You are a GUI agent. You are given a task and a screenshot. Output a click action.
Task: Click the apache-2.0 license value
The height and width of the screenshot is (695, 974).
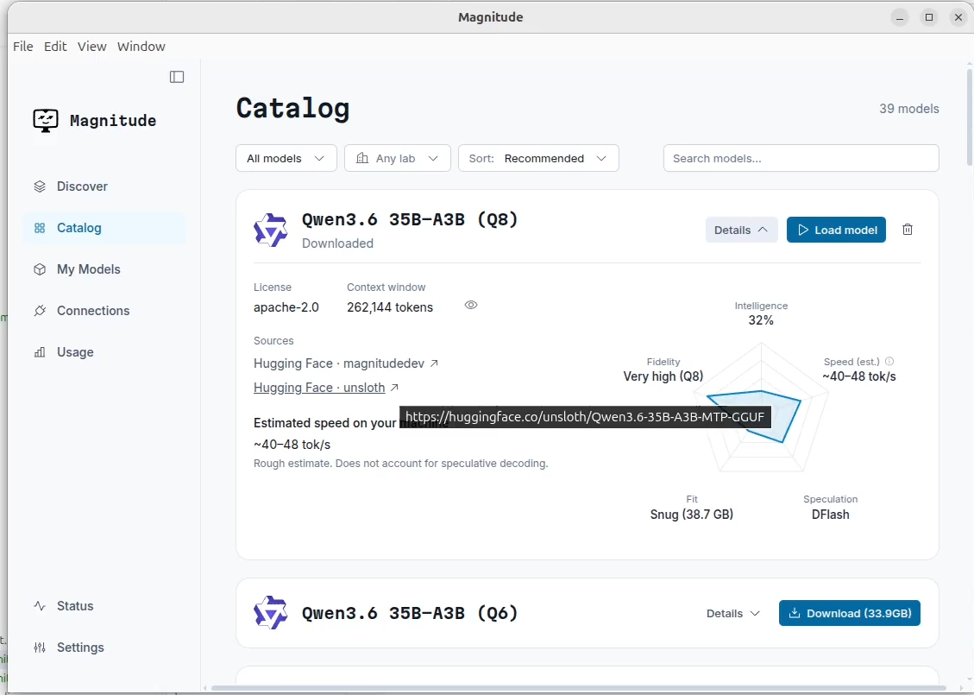pyautogui.click(x=286, y=307)
